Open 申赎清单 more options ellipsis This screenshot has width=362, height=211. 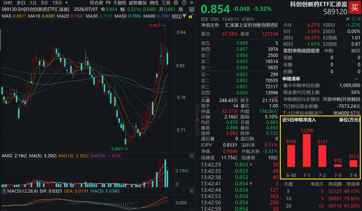click(x=356, y=79)
